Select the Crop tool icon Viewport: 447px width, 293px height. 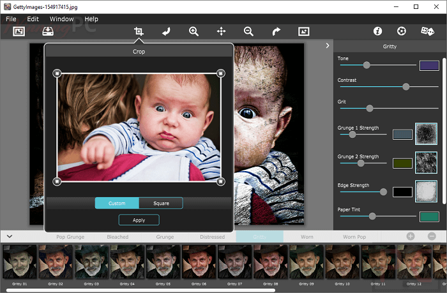[139, 31]
